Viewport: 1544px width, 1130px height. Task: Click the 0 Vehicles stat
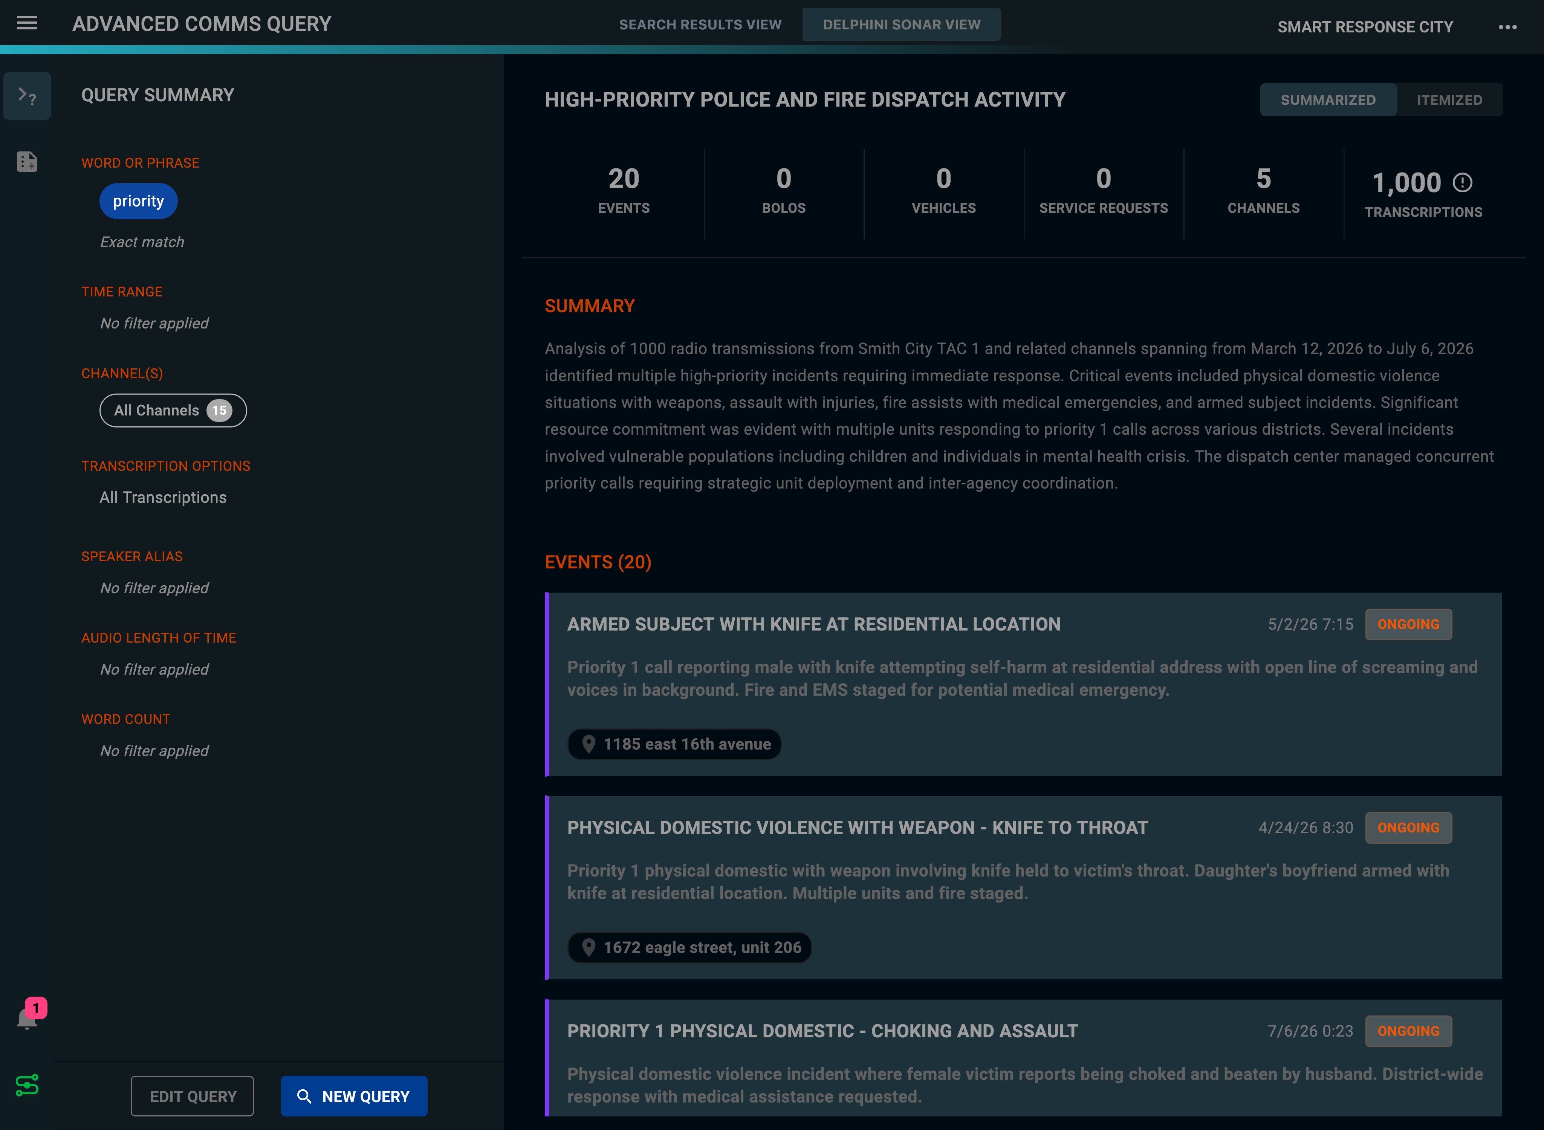[x=944, y=191]
